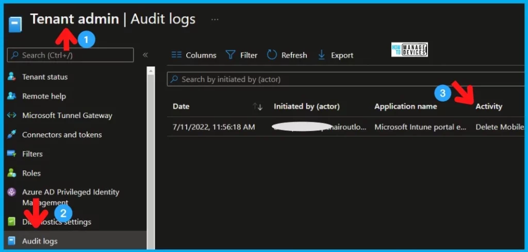Click the Refresh circular arrow icon
The height and width of the screenshot is (252, 528).
(272, 55)
